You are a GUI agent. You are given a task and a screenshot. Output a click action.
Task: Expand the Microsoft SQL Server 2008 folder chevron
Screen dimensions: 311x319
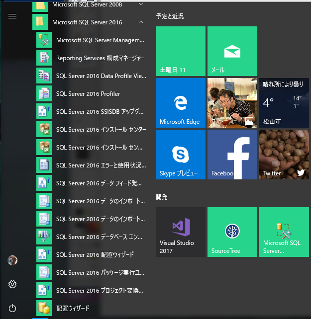pos(141,4)
